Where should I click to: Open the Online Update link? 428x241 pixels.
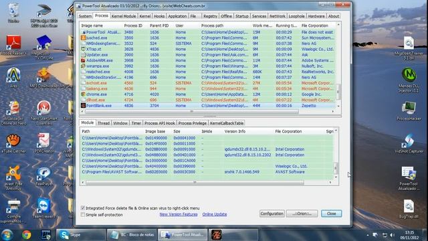pyautogui.click(x=215, y=214)
